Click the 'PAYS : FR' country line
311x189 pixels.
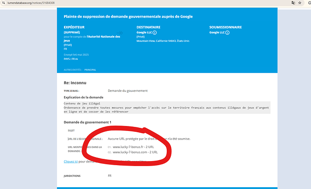click(x=71, y=59)
